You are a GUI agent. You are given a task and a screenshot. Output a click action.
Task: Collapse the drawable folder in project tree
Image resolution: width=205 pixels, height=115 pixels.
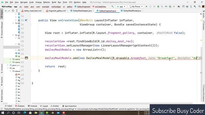pyautogui.click(x=11, y=71)
